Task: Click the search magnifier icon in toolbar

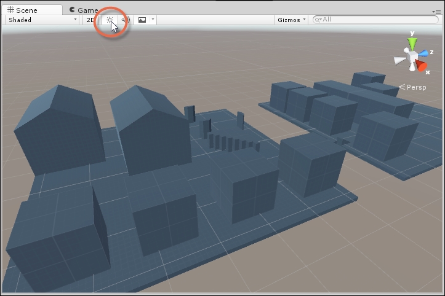Action: click(318, 20)
